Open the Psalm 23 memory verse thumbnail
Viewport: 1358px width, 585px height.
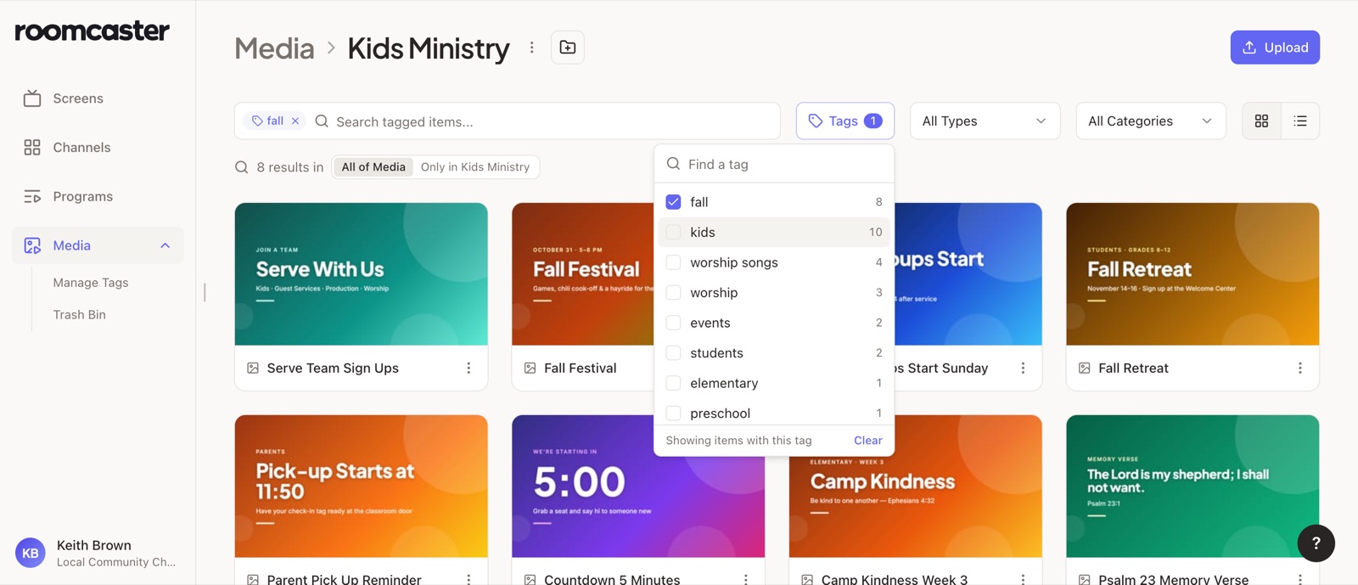[x=1192, y=487]
